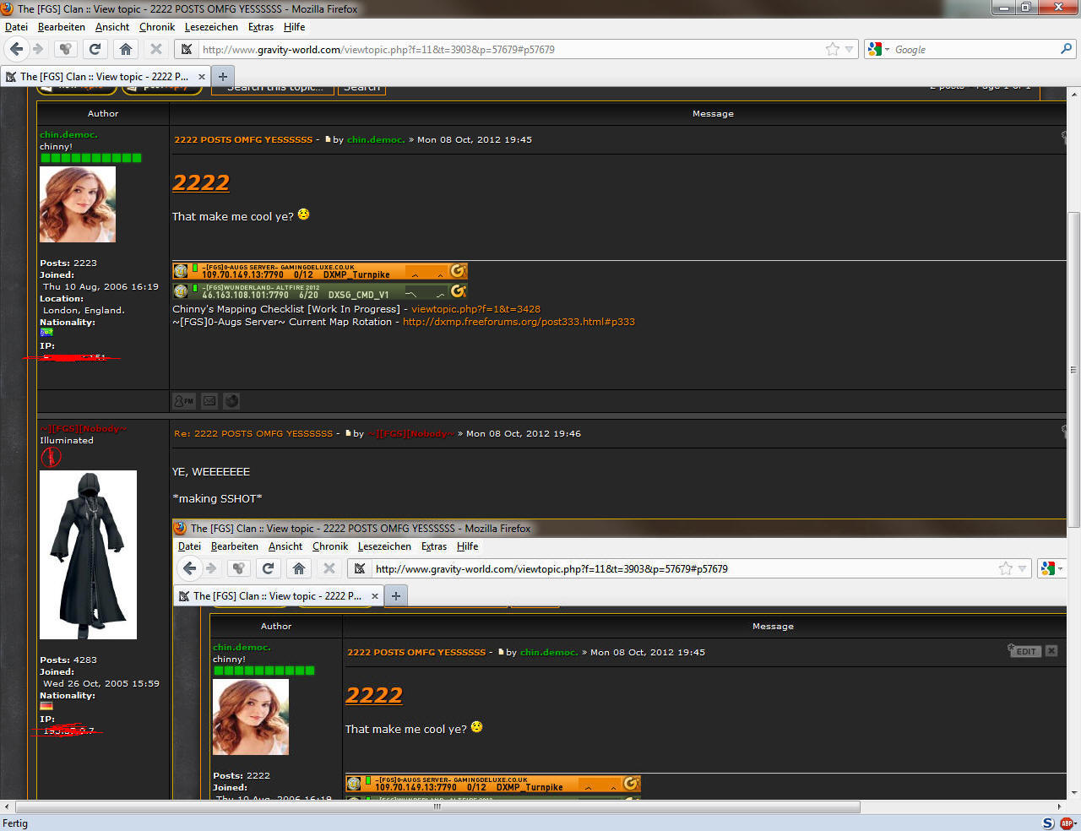The width and height of the screenshot is (1081, 831).
Task: Open the URL history dropdown arrow
Action: (x=850, y=49)
